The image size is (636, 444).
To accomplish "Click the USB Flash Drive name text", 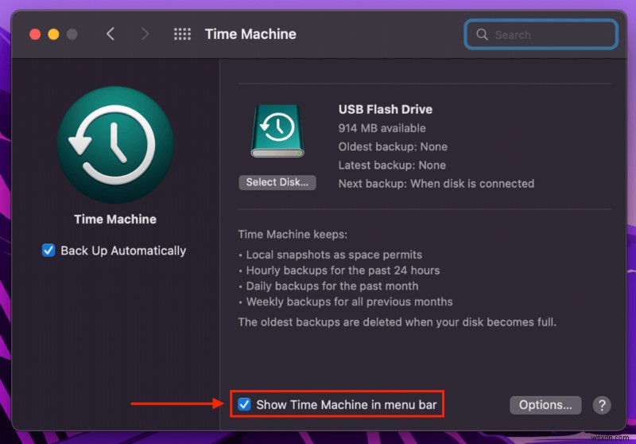I will coord(386,110).
